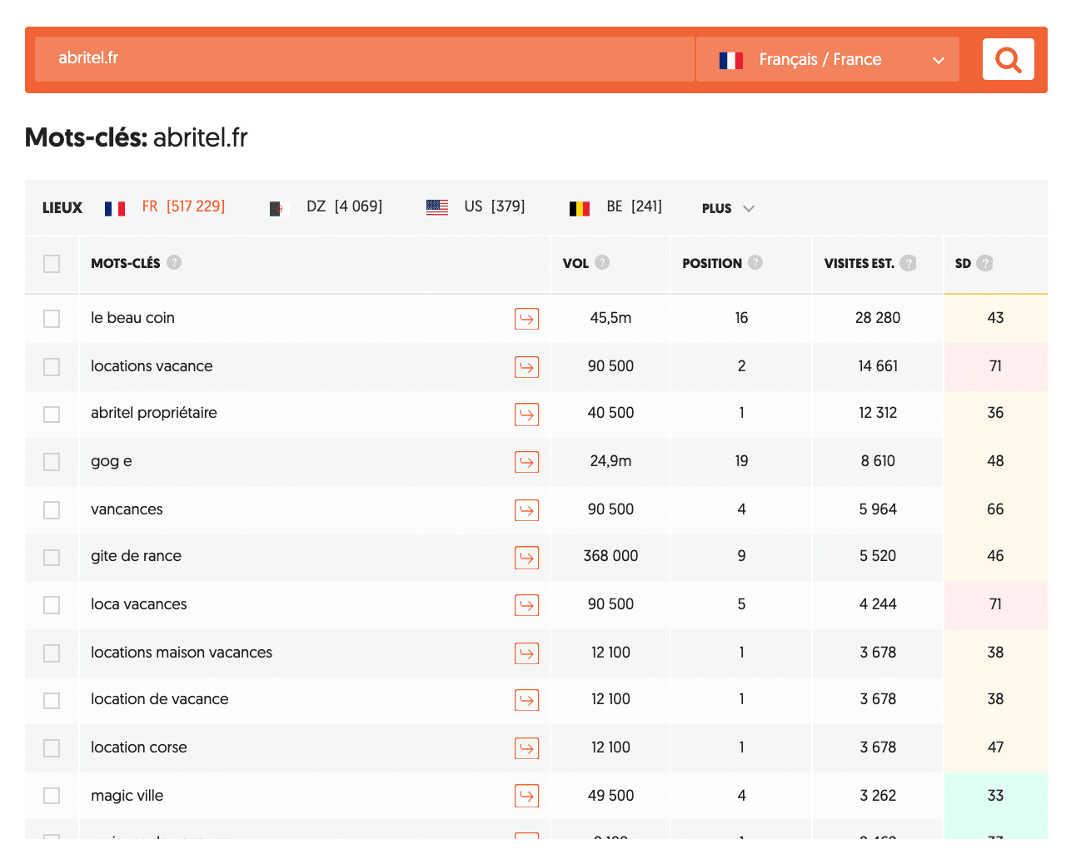Image resolution: width=1071 pixels, height=854 pixels.
Task: Tick the select-all checkbox in header
Action: click(x=52, y=264)
